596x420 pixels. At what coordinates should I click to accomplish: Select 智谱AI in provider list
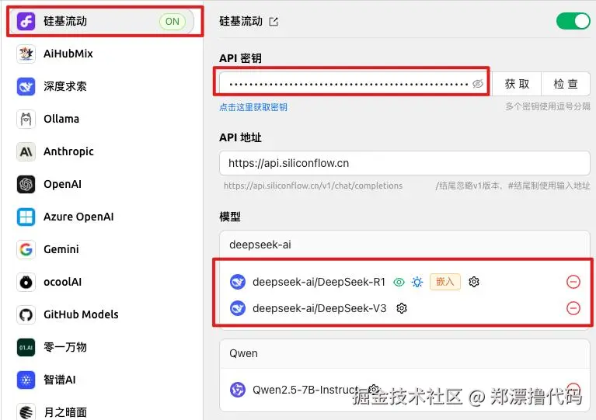tap(102, 380)
